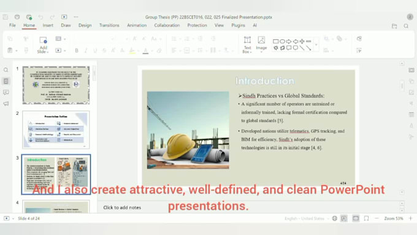Expand the shapes gallery dropdown arrow
This screenshot has width=417, height=235.
(316, 45)
